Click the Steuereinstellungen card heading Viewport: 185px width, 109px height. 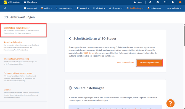point(89,88)
